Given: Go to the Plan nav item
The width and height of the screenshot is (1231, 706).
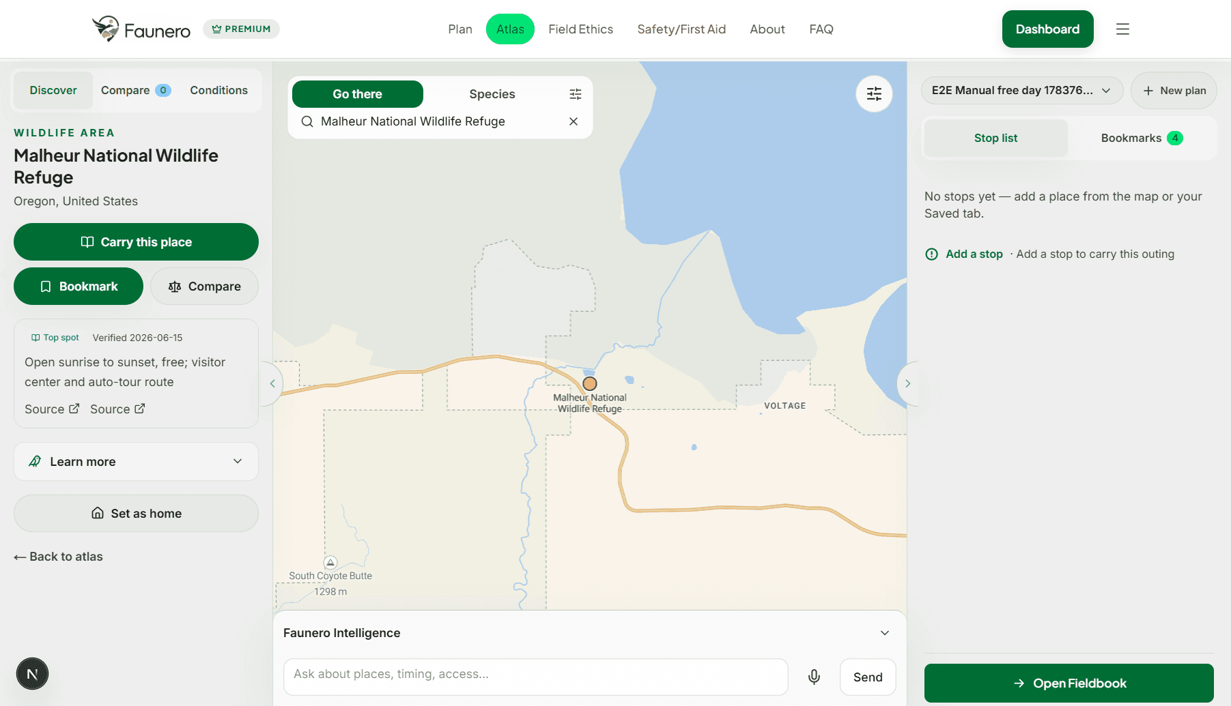Looking at the screenshot, I should click(x=460, y=29).
